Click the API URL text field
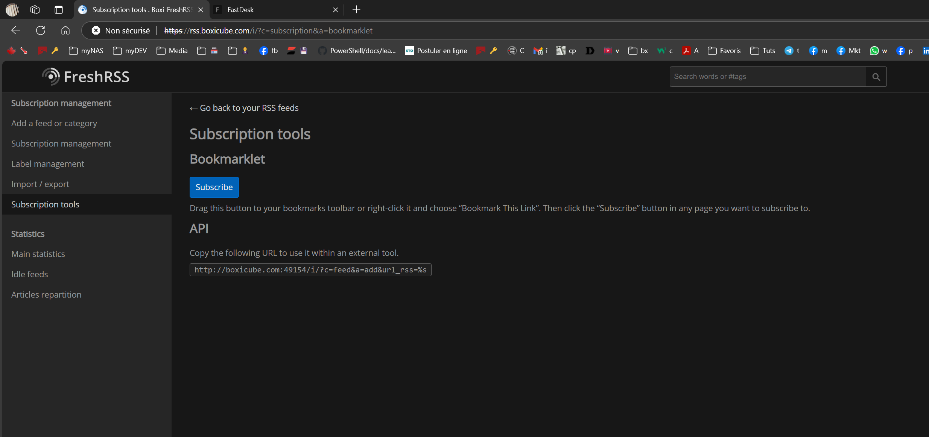 pos(310,270)
